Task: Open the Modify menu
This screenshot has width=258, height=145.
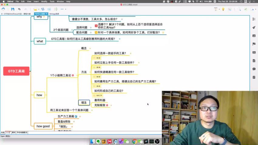Action: 44,2
